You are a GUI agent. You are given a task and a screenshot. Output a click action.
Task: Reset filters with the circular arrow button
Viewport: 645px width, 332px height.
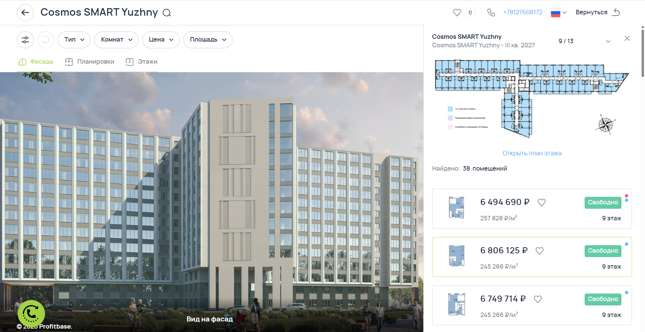46,40
